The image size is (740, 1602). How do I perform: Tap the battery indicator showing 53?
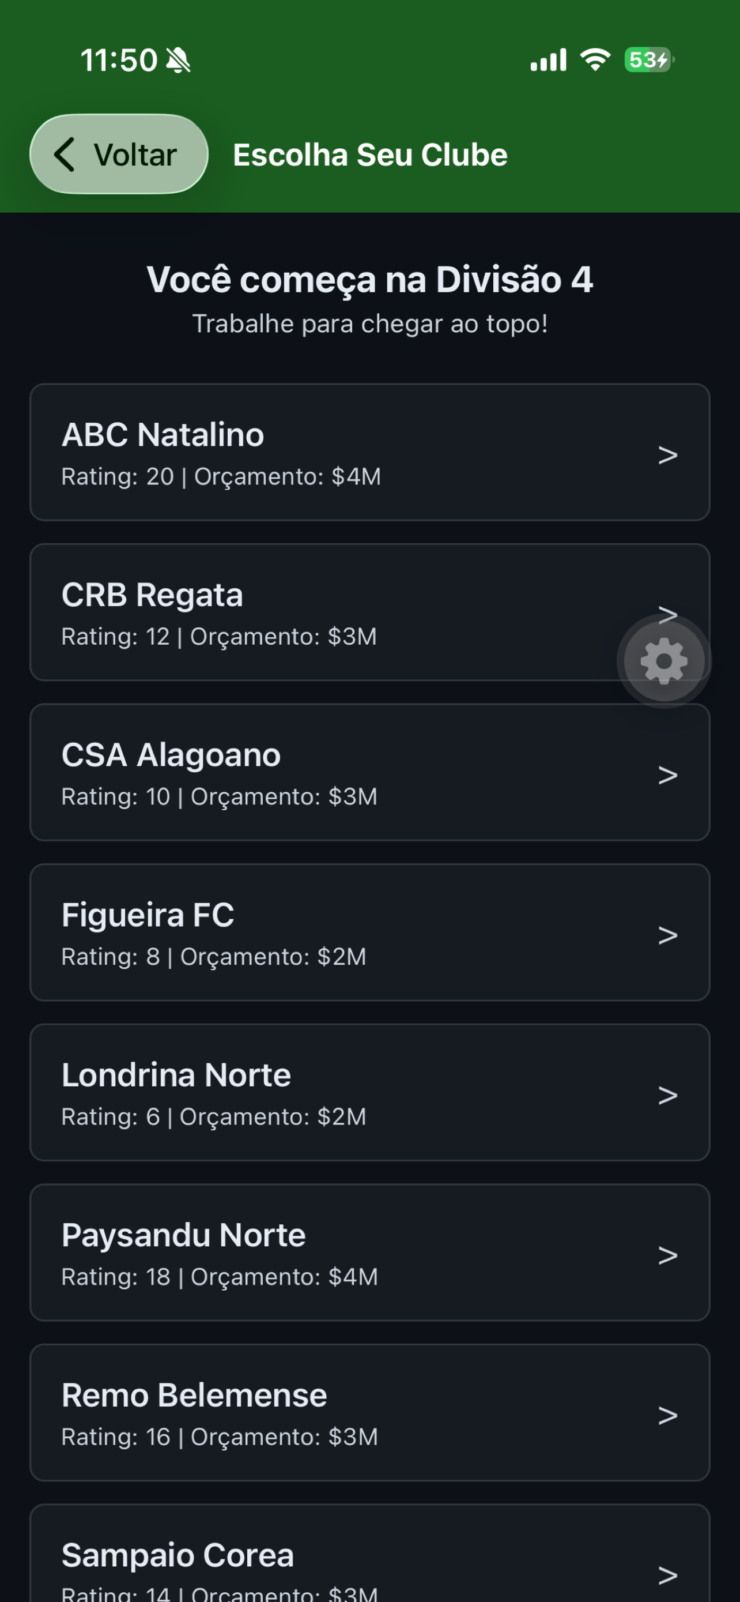650,60
